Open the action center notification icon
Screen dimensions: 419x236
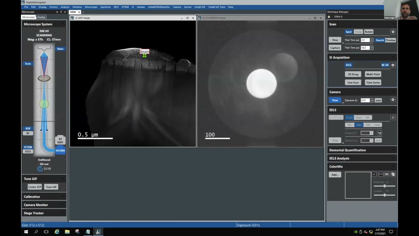coord(391,232)
